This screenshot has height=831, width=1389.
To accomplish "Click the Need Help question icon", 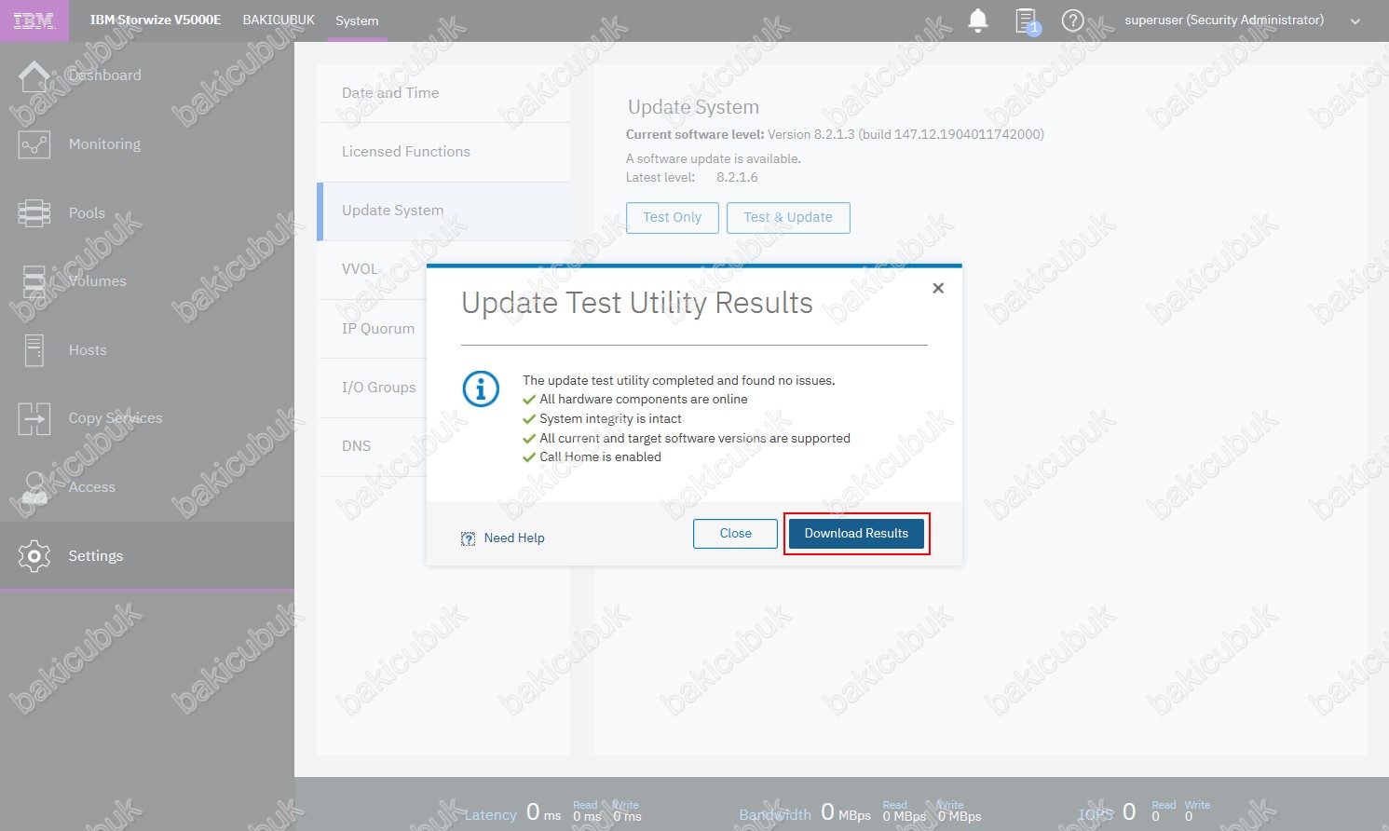I will tap(468, 538).
